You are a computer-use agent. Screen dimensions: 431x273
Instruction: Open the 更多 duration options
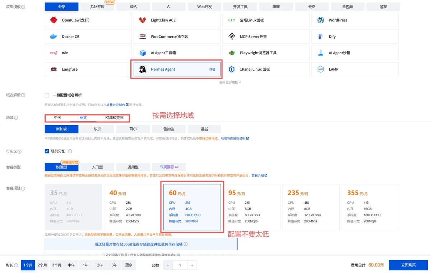pos(129,265)
